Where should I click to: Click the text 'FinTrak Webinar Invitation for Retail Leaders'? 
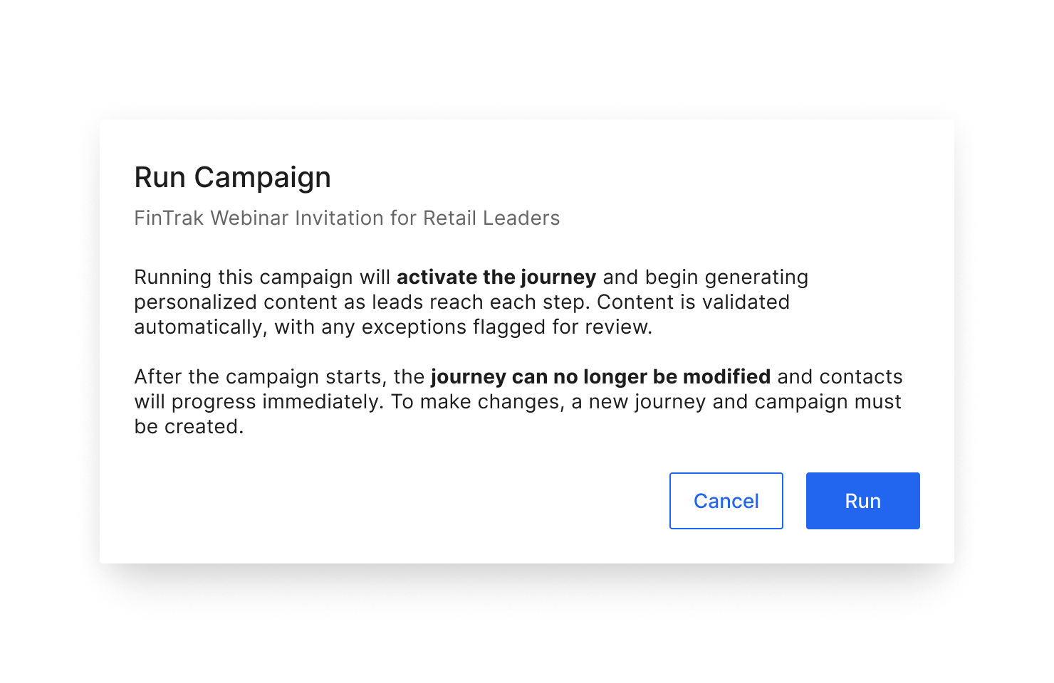coord(347,218)
